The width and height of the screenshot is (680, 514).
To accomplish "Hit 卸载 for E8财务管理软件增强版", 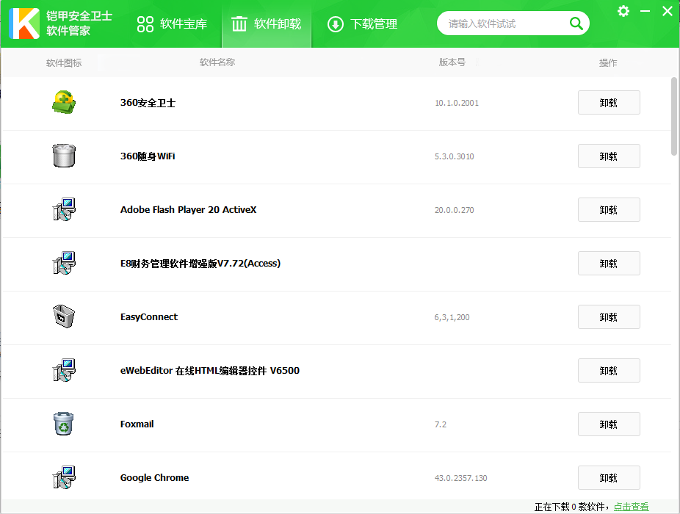I will (608, 264).
